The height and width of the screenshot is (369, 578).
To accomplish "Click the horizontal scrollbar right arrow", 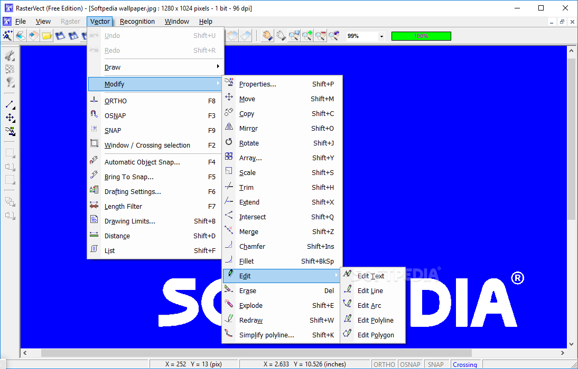I will coord(563,353).
